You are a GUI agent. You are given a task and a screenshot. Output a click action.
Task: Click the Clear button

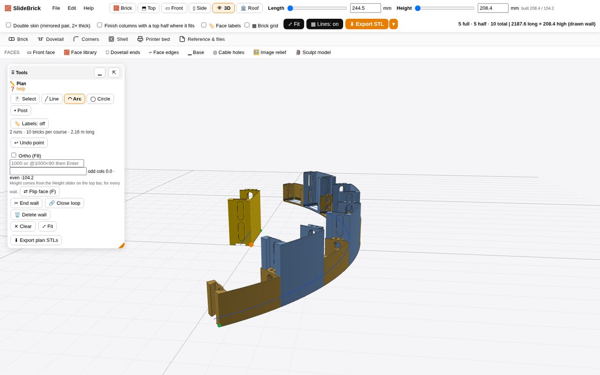point(23,226)
